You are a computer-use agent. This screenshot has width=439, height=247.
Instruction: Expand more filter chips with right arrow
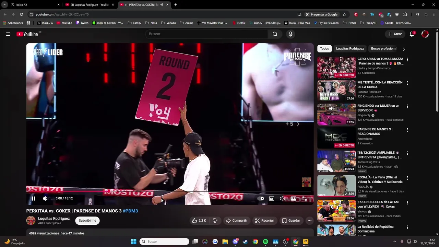[404, 49]
